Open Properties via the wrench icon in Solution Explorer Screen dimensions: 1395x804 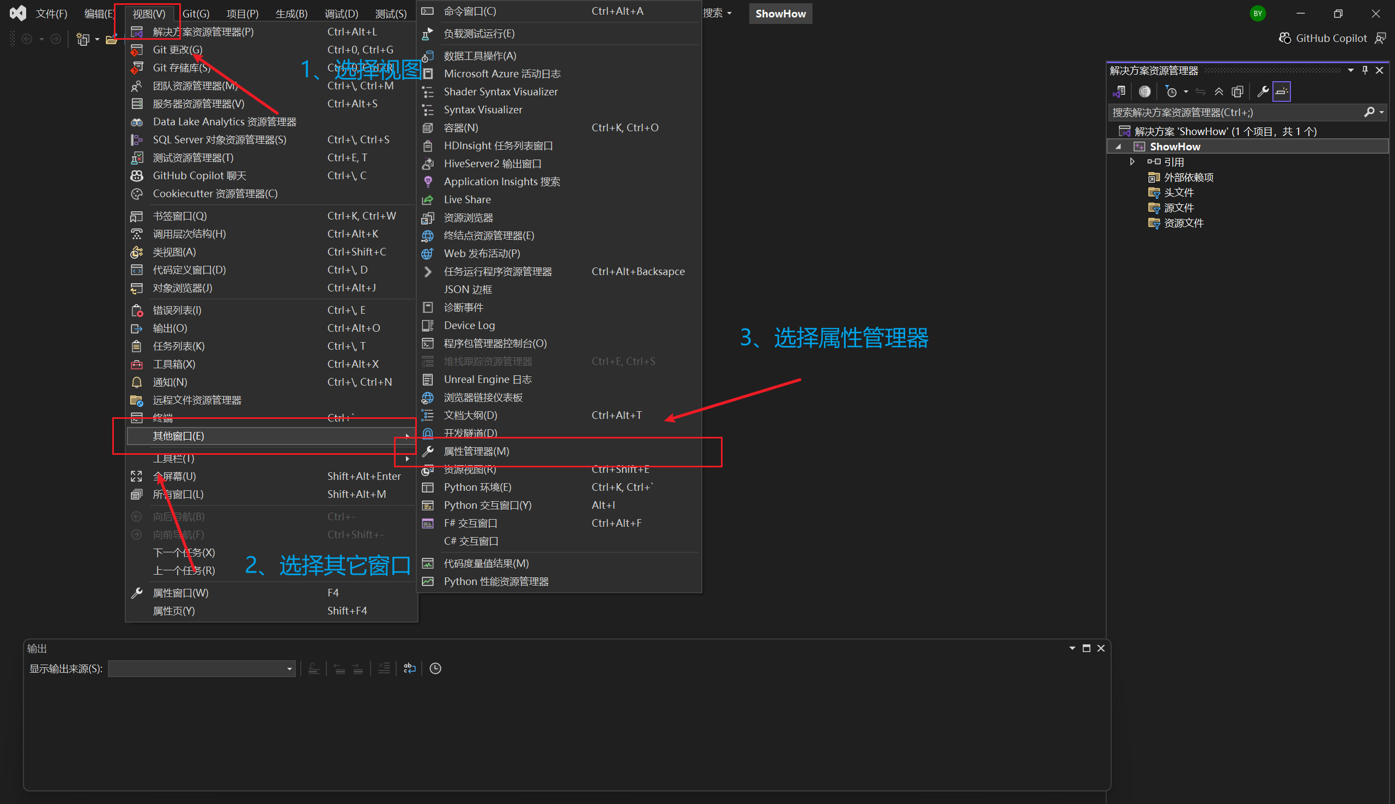tap(1263, 92)
